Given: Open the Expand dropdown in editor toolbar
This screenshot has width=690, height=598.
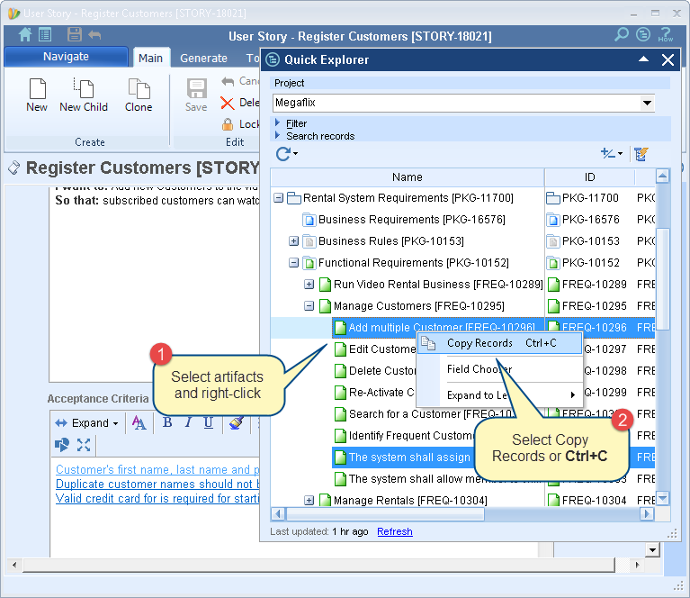Looking at the screenshot, I should 86,422.
